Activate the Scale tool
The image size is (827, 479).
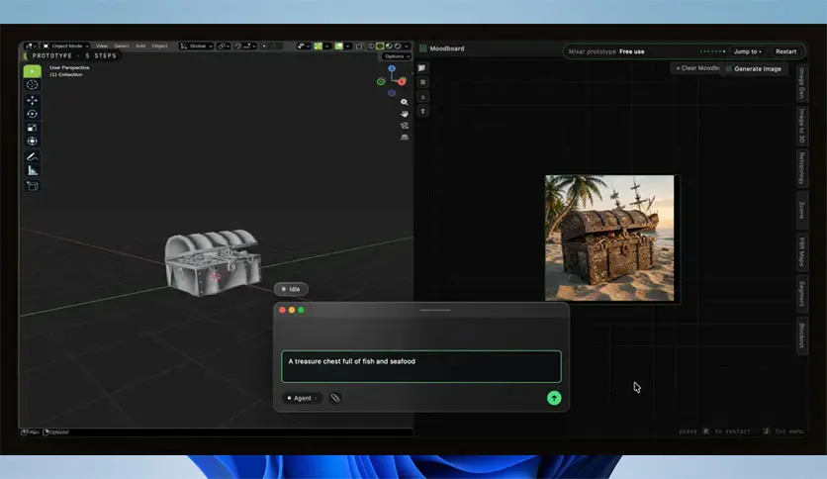point(33,128)
